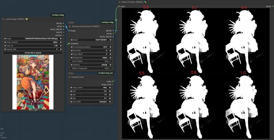274x140 pixels.
Task: Open the range_mode dropdown set to step
Action: pyautogui.click(x=91, y=88)
